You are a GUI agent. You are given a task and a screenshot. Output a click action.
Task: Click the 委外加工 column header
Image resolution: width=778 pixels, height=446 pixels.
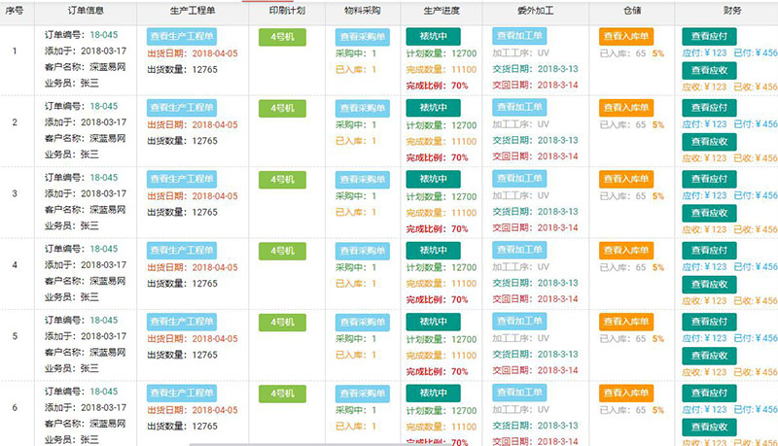pos(536,11)
